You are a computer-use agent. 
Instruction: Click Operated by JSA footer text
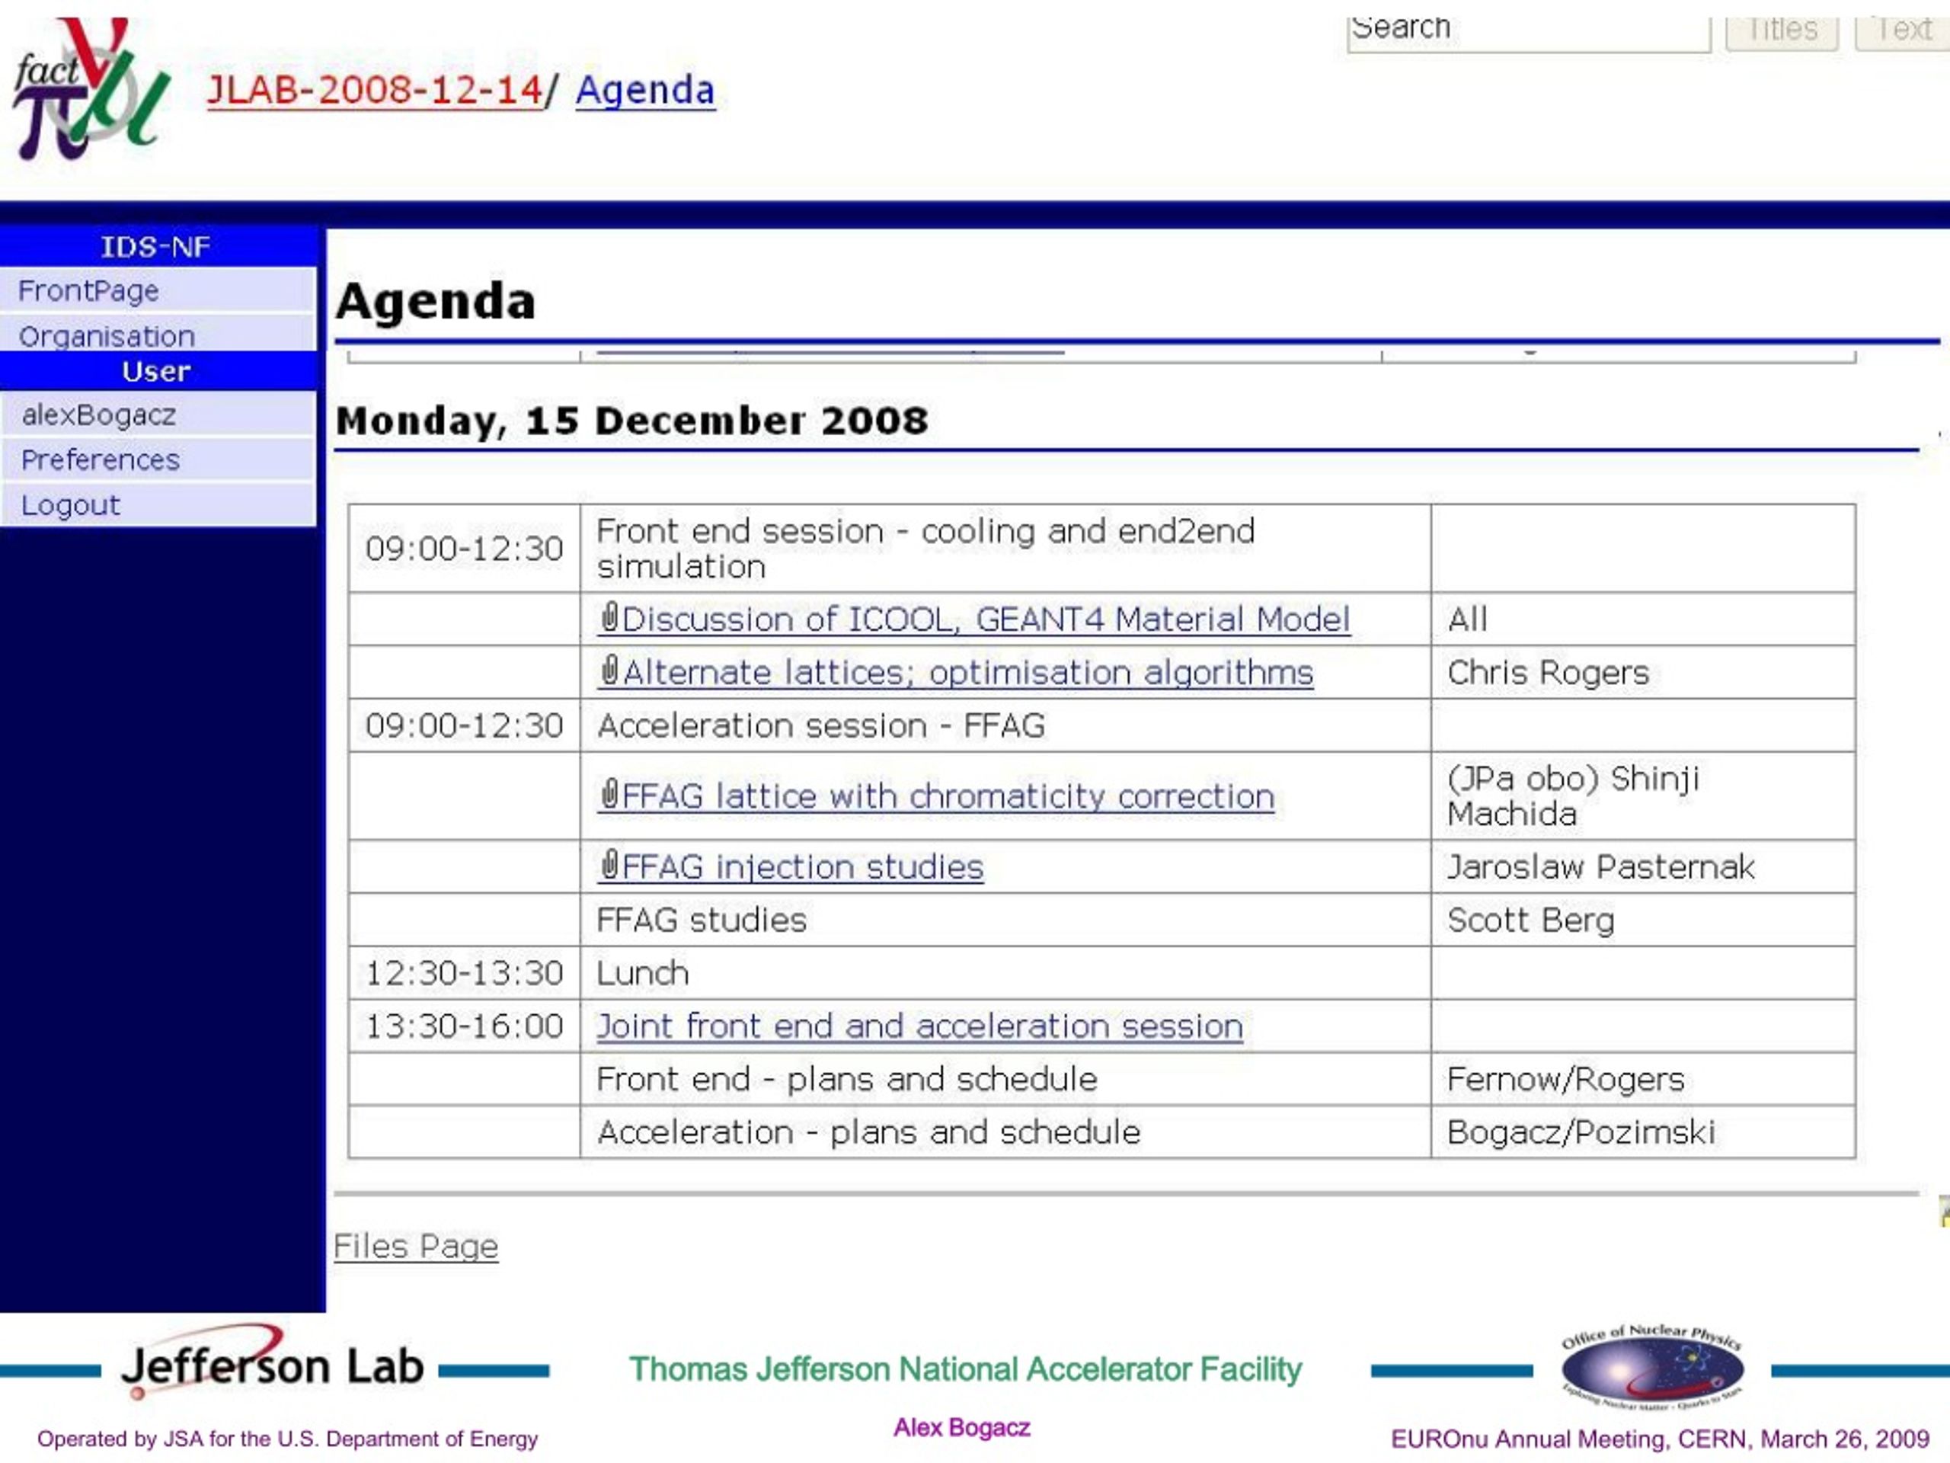287,1439
